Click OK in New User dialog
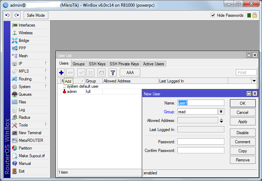 242,103
